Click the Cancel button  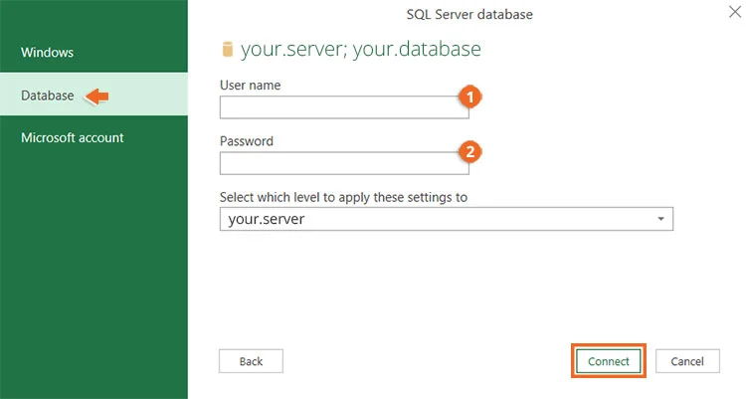[x=687, y=361]
